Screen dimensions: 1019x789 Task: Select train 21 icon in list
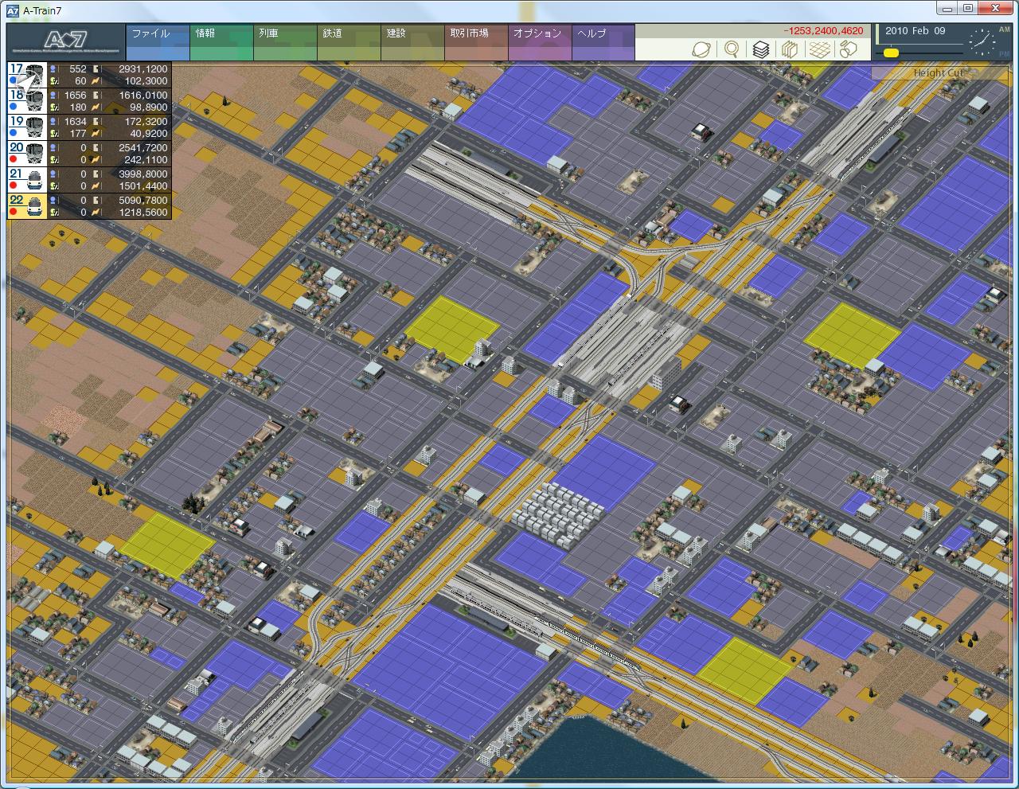tap(34, 179)
